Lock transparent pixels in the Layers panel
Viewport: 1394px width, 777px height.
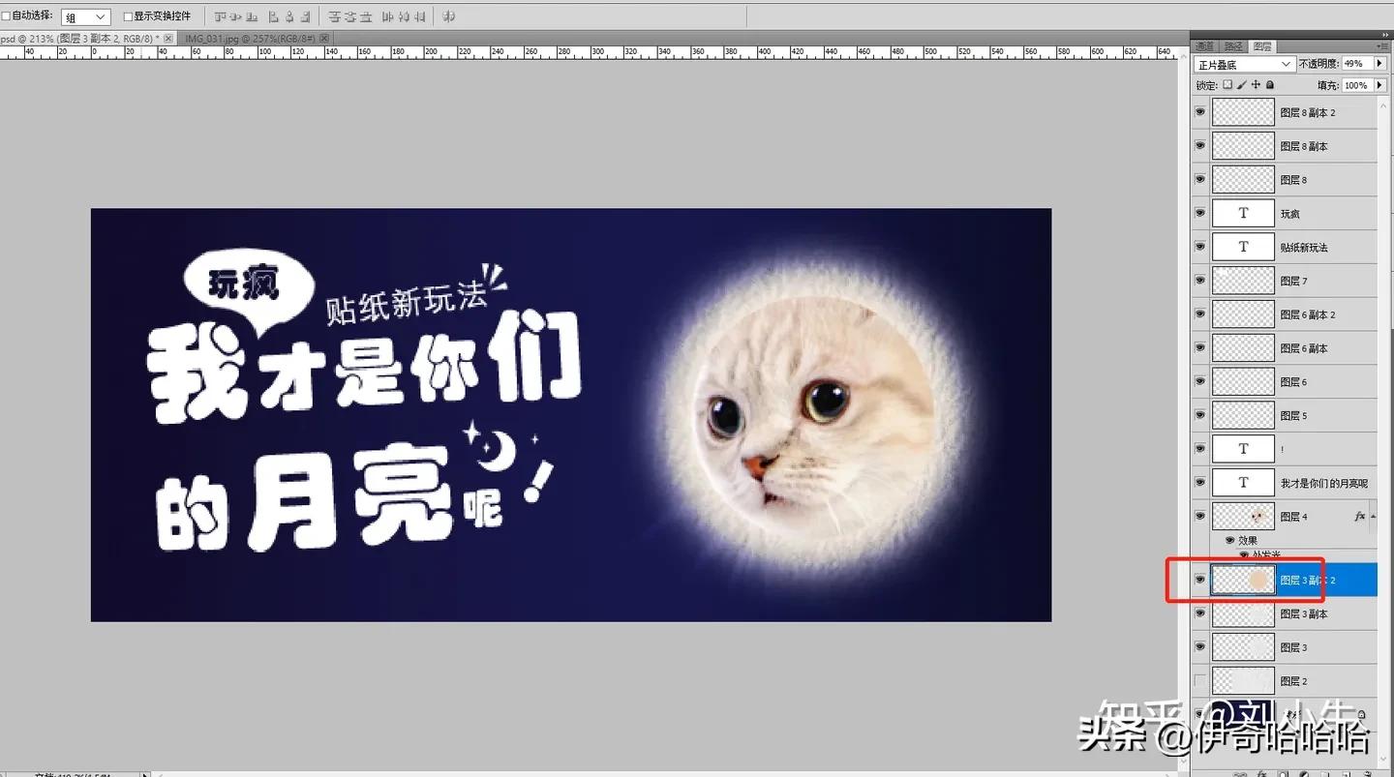[x=1227, y=85]
